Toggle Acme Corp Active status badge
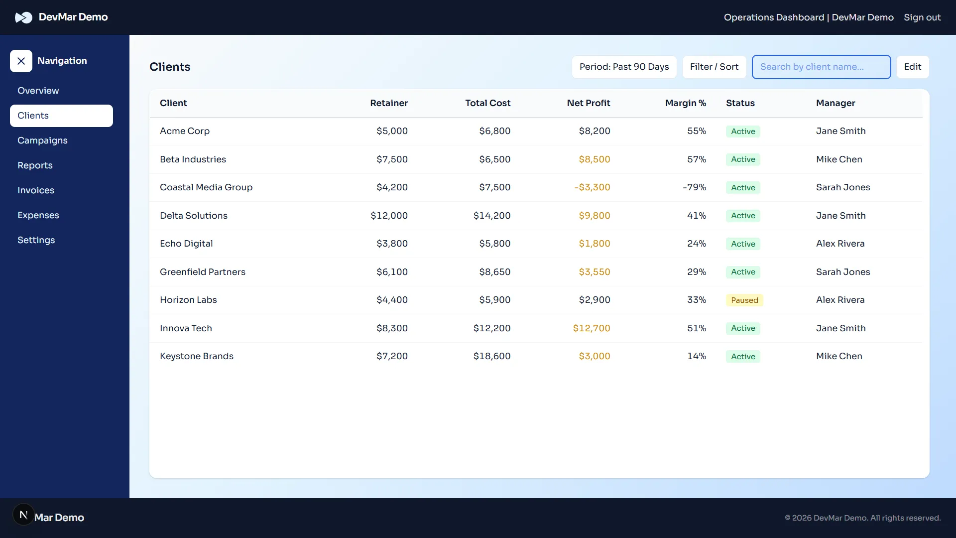 click(x=743, y=131)
